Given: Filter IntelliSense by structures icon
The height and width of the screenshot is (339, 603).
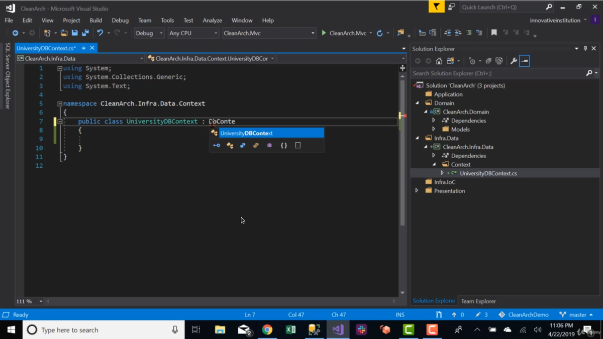Looking at the screenshot, I should (243, 146).
